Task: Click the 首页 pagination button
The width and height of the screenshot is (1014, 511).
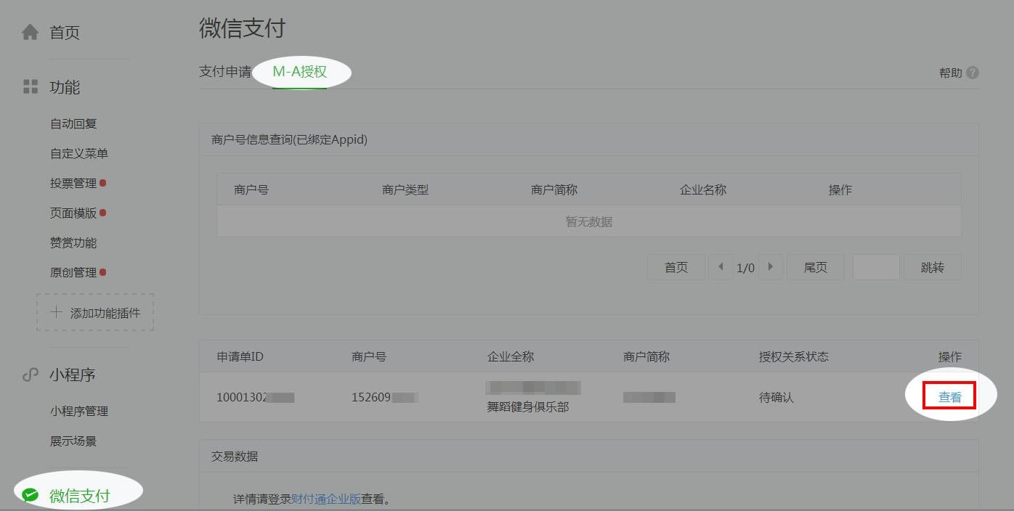Action: [676, 267]
